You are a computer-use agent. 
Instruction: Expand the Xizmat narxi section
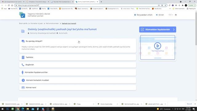point(78,88)
